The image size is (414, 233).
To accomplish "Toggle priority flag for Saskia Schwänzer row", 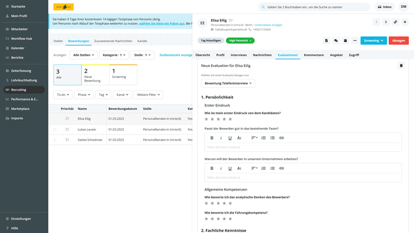I will [x=67, y=140].
